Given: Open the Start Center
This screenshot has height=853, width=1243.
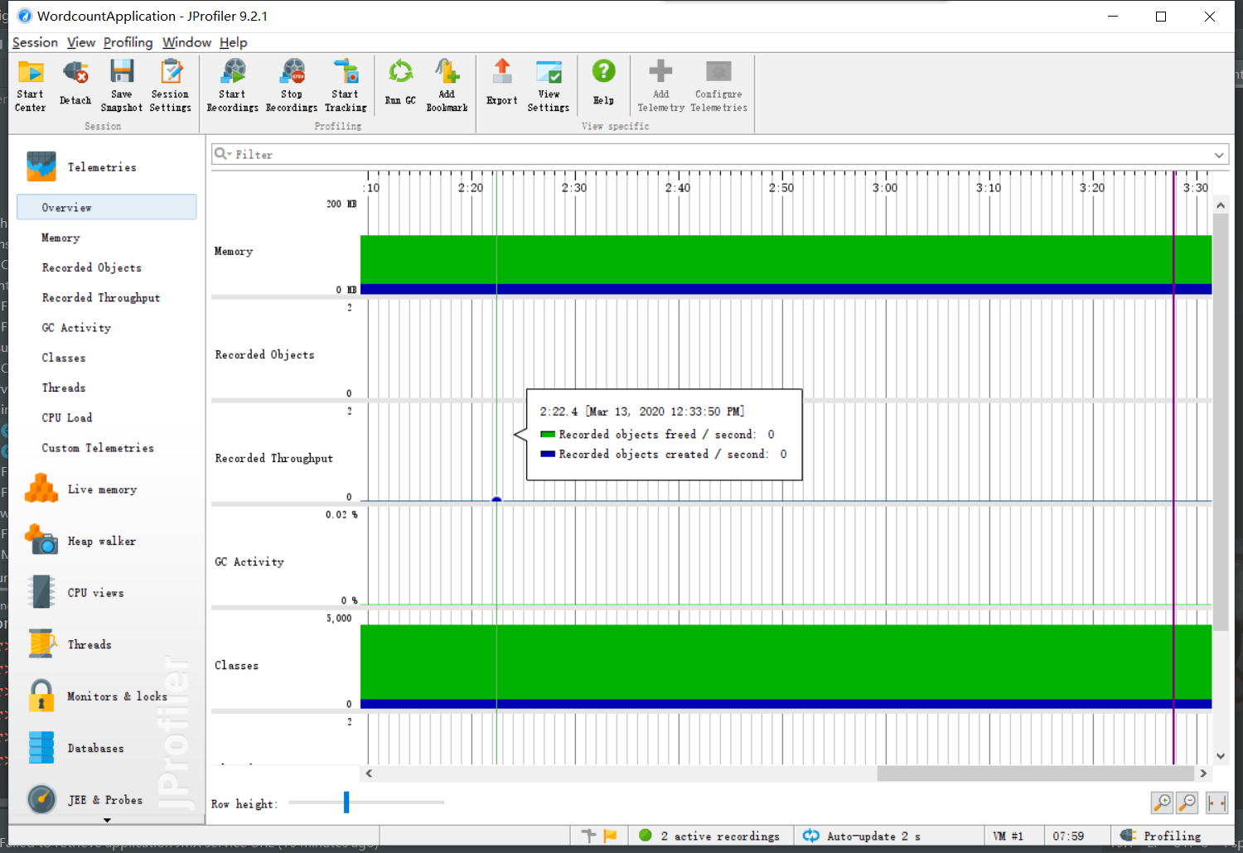Looking at the screenshot, I should [x=31, y=85].
